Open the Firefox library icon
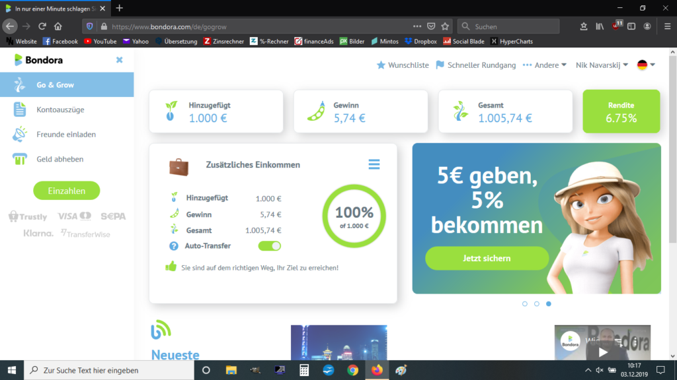 [x=600, y=26]
